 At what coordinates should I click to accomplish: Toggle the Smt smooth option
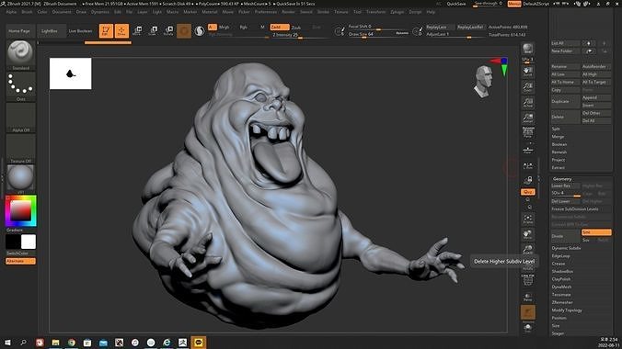(x=596, y=232)
